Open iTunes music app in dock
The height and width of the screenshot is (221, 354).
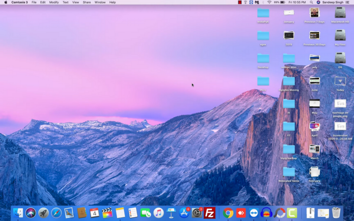pos(158,213)
